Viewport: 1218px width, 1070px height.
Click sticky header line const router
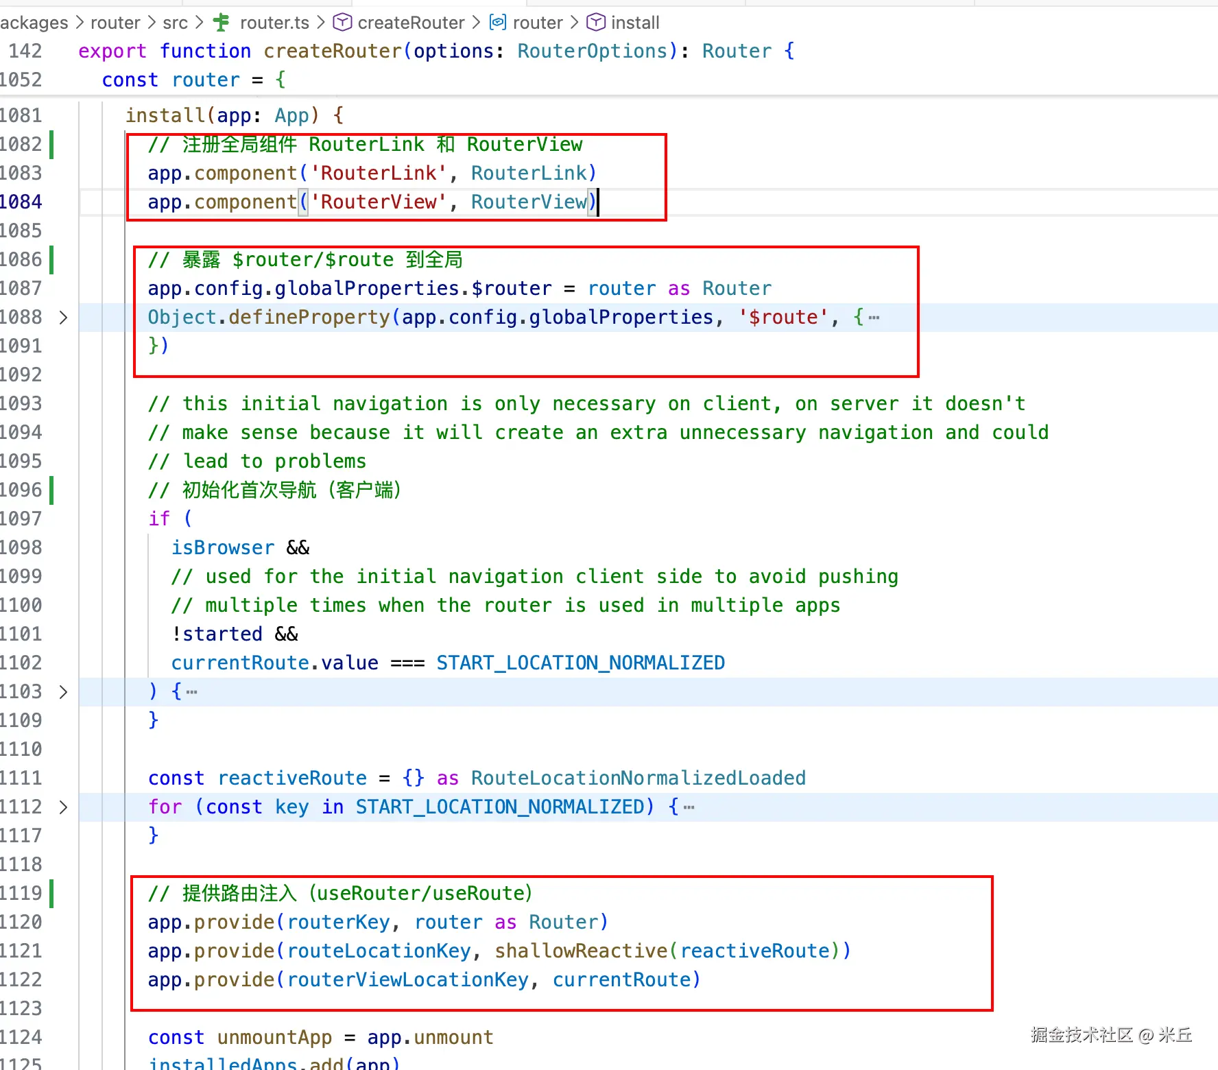coord(193,80)
